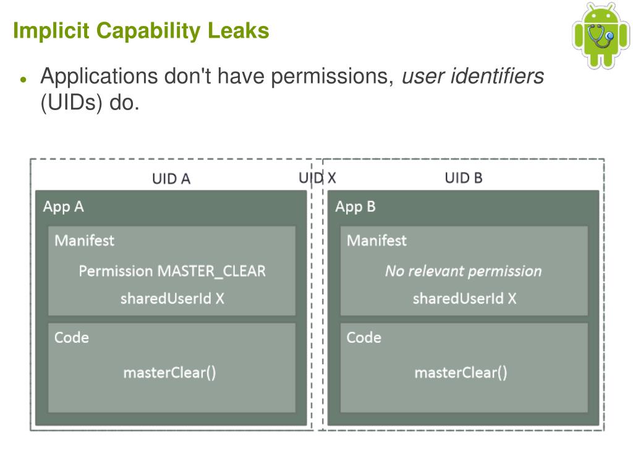Click the green bullet point marker
This screenshot has width=633, height=475.
pyautogui.click(x=23, y=79)
